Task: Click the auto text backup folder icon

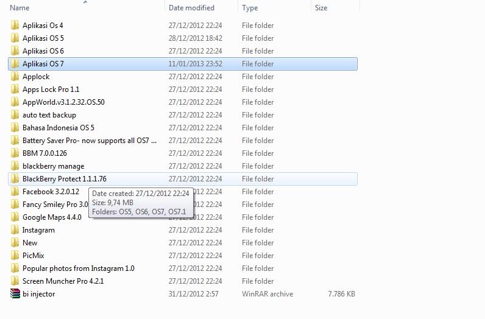Action: pyautogui.click(x=15, y=115)
